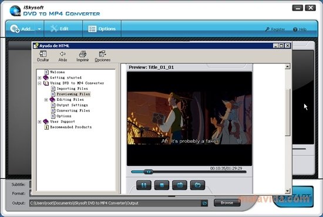Viewport: 323px width, 217px height.
Task: Close the Ayuda de HTML window
Action: tap(288, 46)
